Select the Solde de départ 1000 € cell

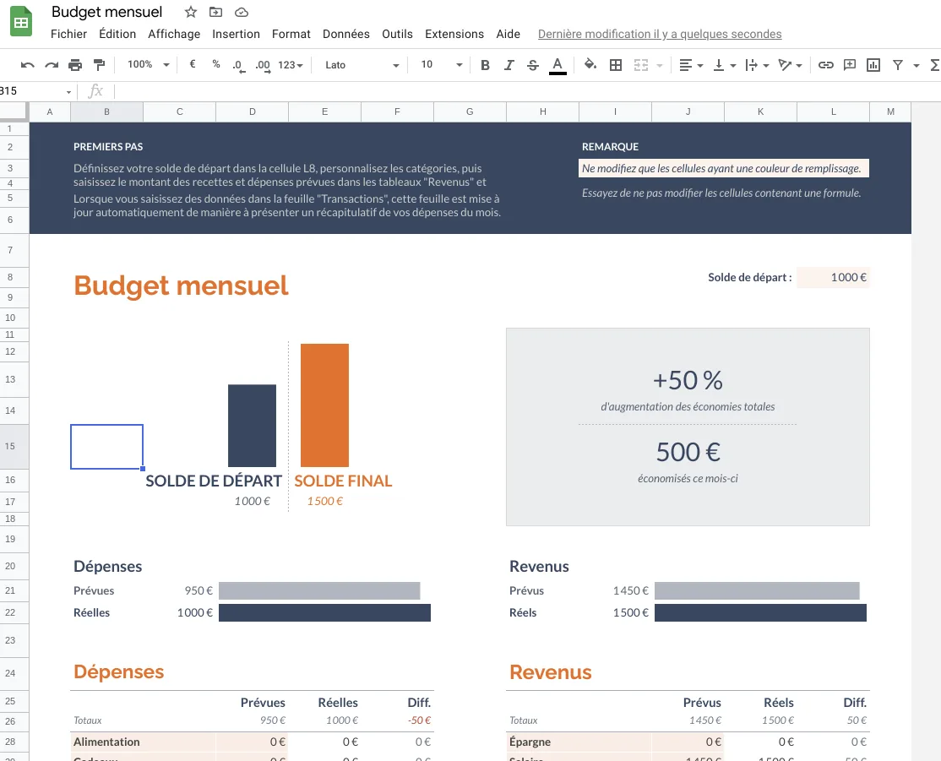point(833,277)
